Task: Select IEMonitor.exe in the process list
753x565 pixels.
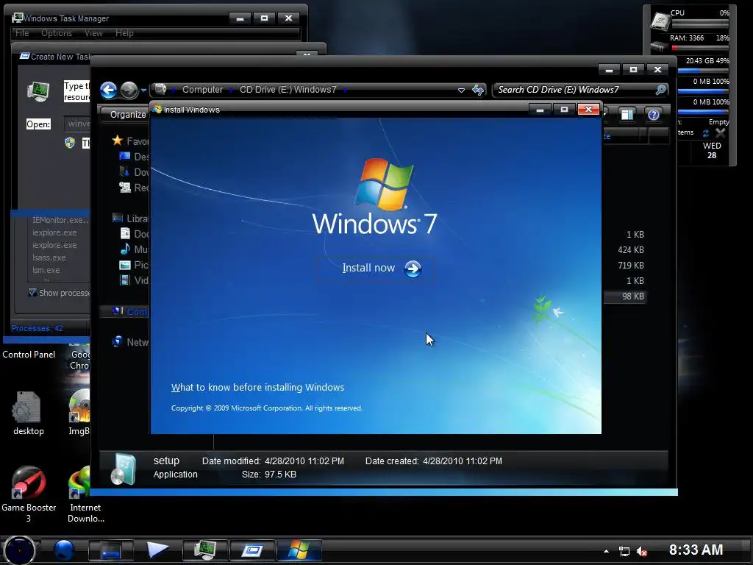Action: coord(60,220)
